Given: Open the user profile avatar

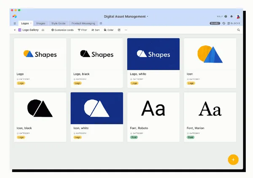Looking at the screenshot, I should pos(238,16).
